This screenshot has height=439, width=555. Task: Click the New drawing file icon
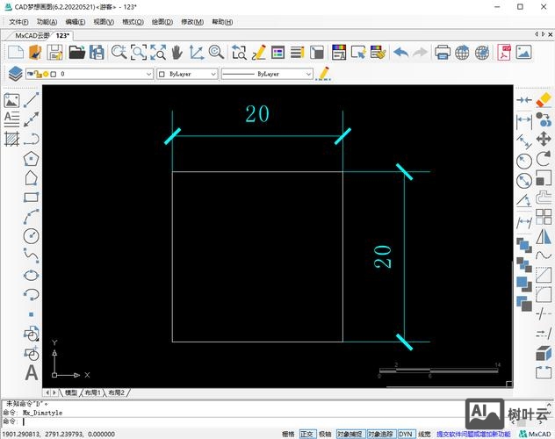coord(15,53)
